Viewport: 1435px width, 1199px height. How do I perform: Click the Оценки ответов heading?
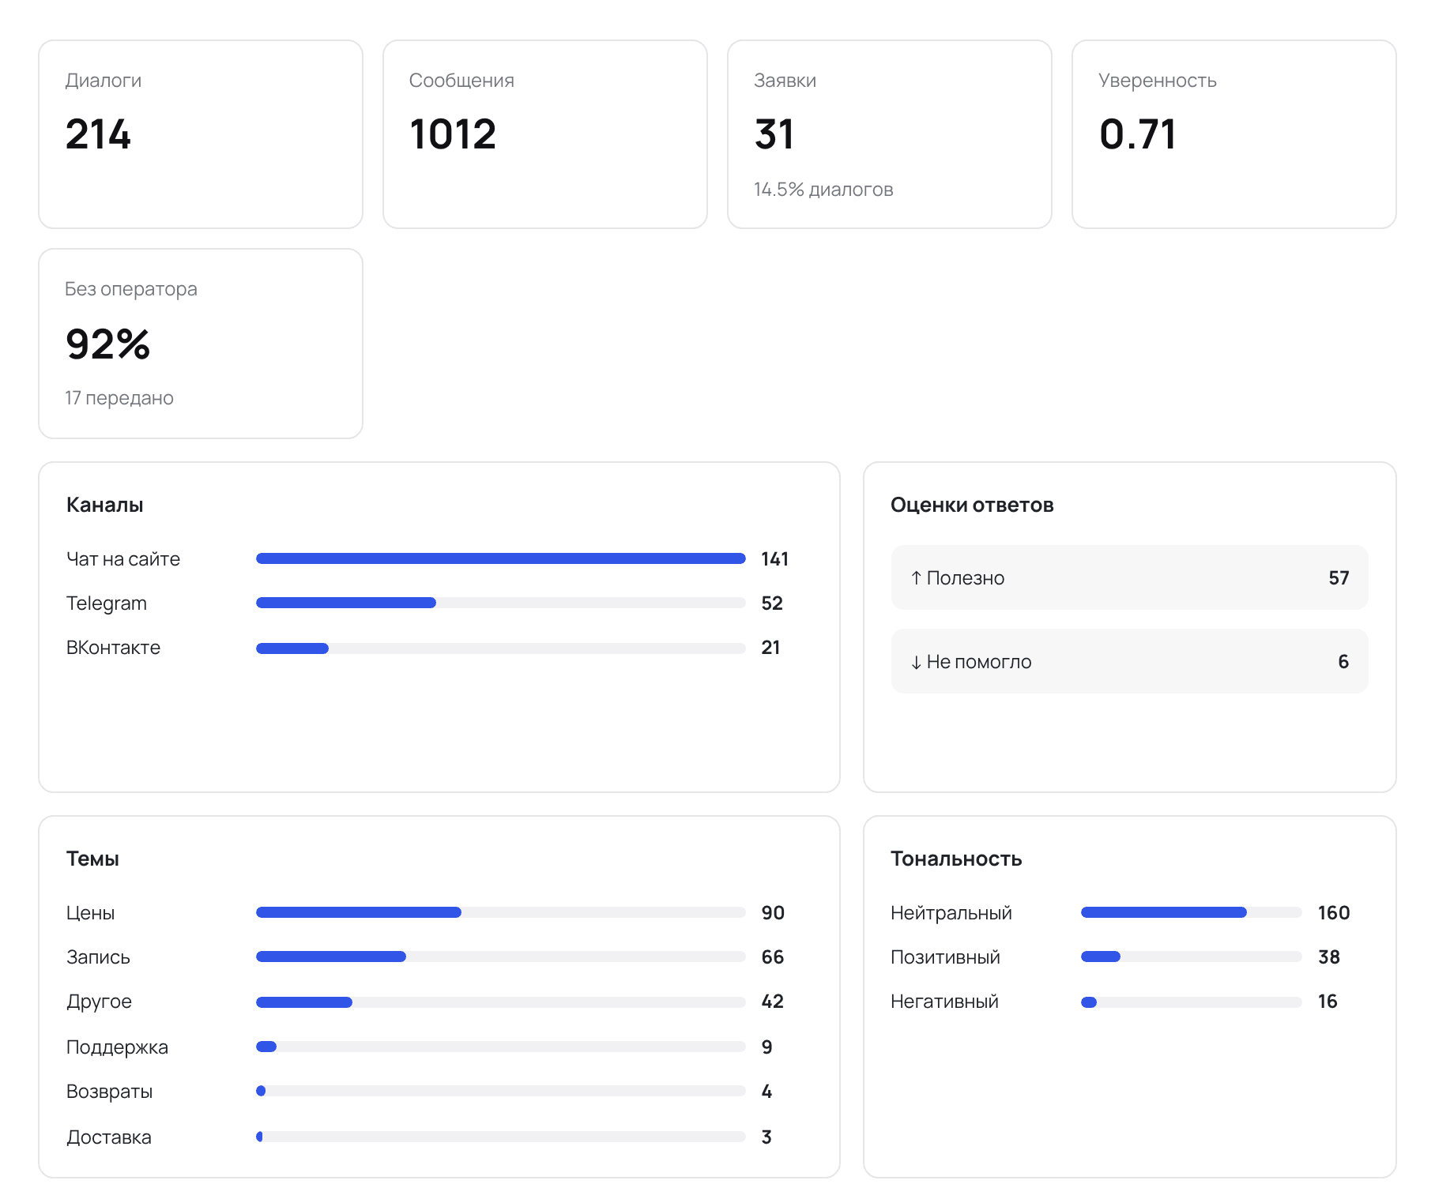point(973,505)
